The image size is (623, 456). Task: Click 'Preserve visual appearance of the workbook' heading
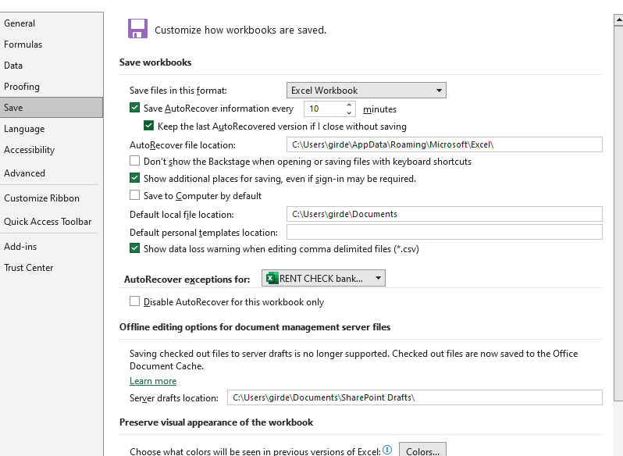click(216, 422)
